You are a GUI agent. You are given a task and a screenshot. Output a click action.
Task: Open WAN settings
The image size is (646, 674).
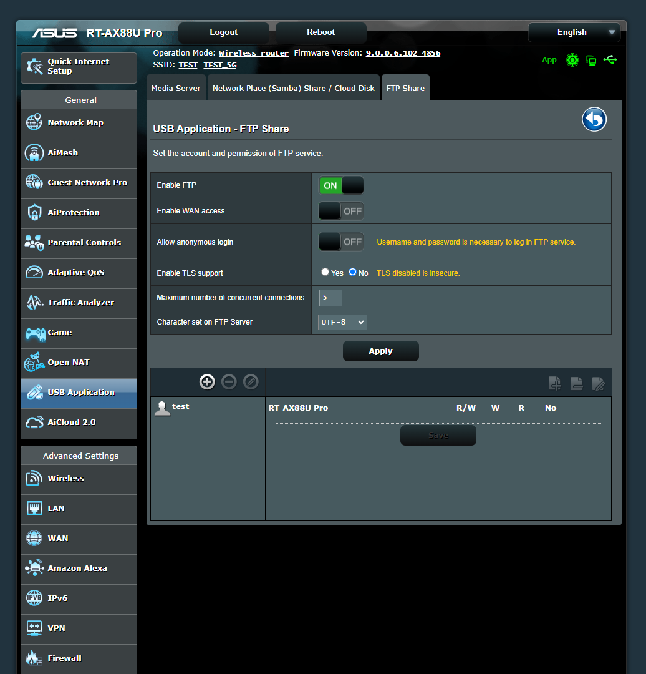pos(79,539)
